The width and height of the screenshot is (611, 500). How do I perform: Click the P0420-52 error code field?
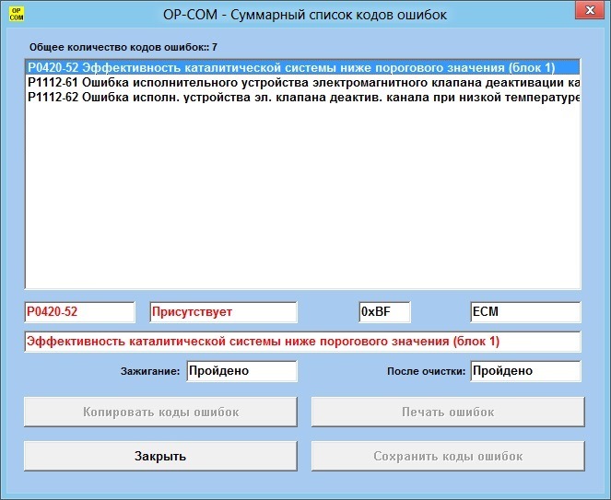(80, 312)
